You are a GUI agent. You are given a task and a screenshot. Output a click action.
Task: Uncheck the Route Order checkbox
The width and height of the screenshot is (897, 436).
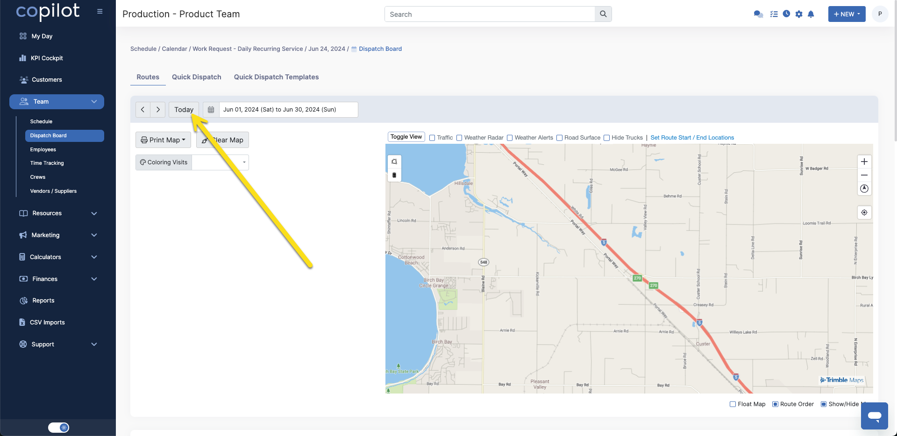[775, 404]
